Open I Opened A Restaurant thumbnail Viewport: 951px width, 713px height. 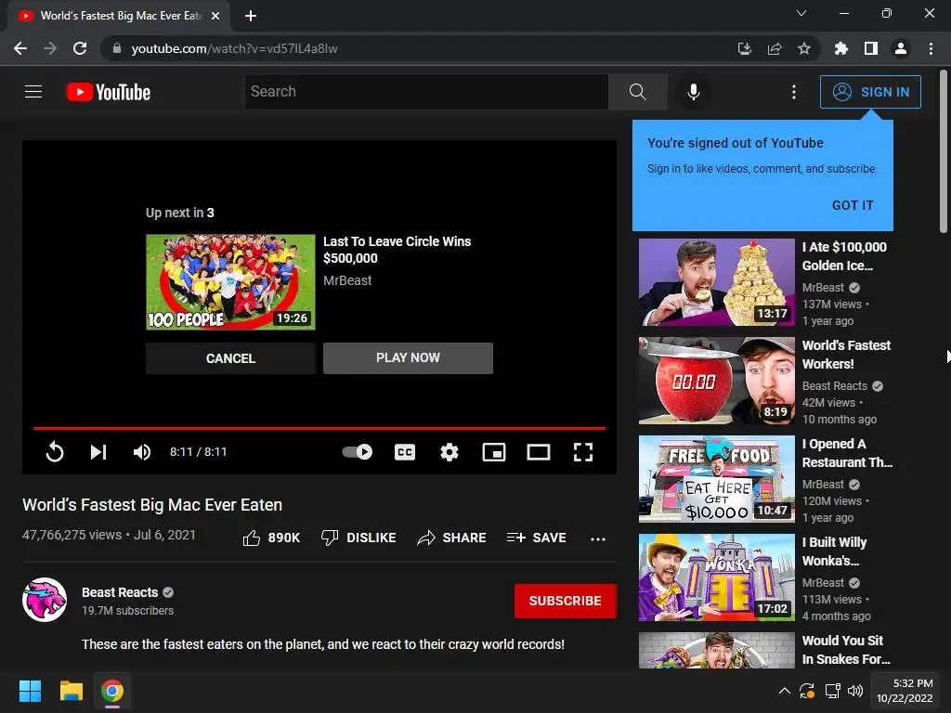[x=716, y=479]
